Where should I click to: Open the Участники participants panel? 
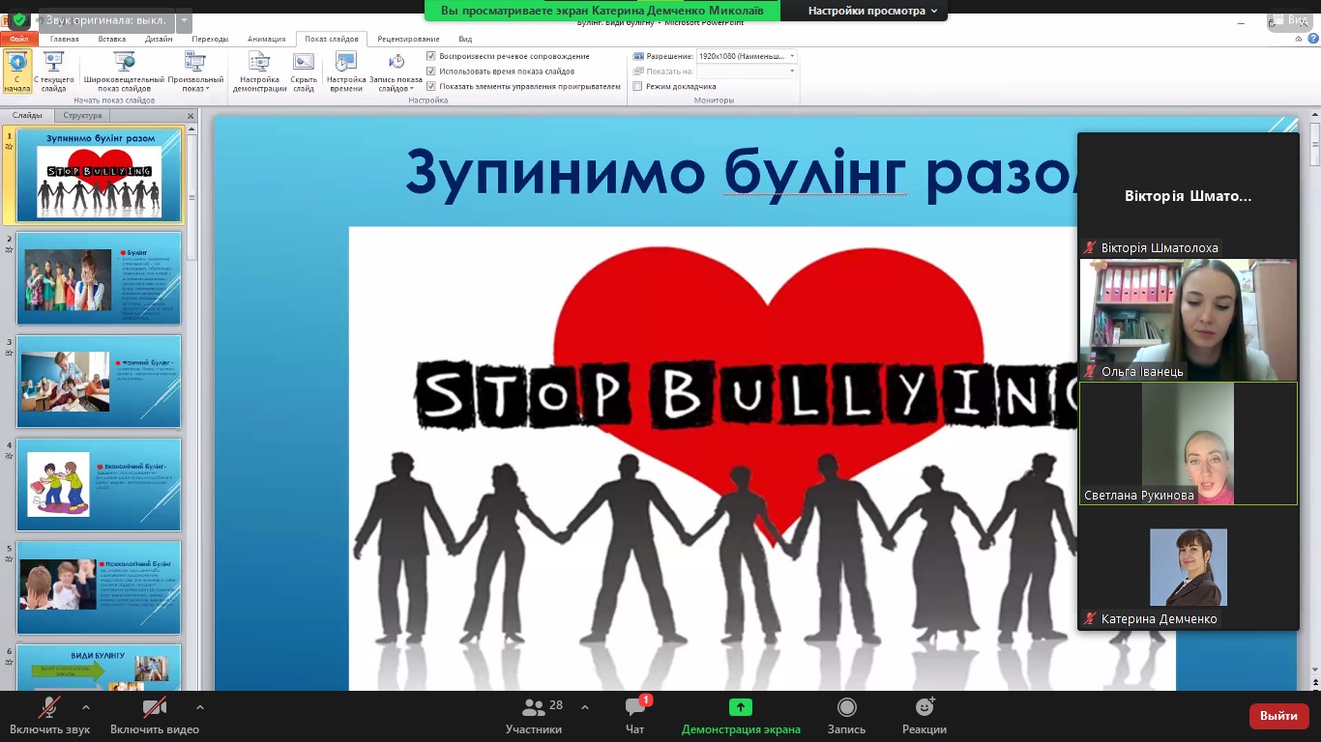coord(534,715)
